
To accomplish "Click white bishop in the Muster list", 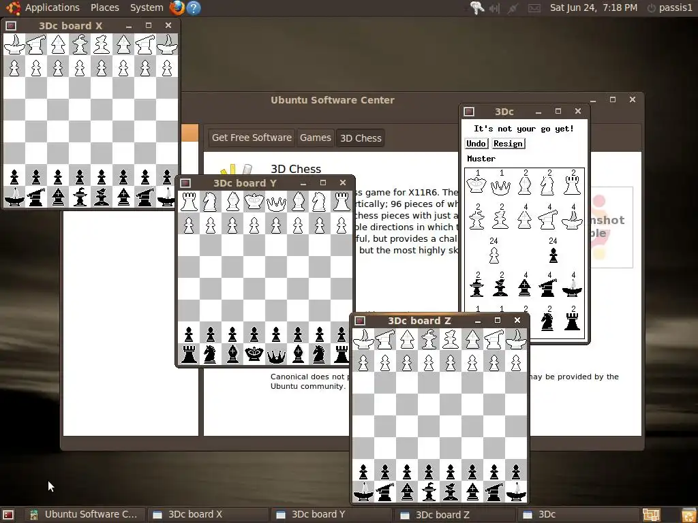I will tap(526, 186).
